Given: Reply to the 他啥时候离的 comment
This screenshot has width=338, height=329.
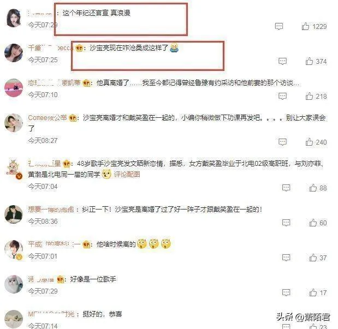Looking at the screenshot, I should 286,258.
